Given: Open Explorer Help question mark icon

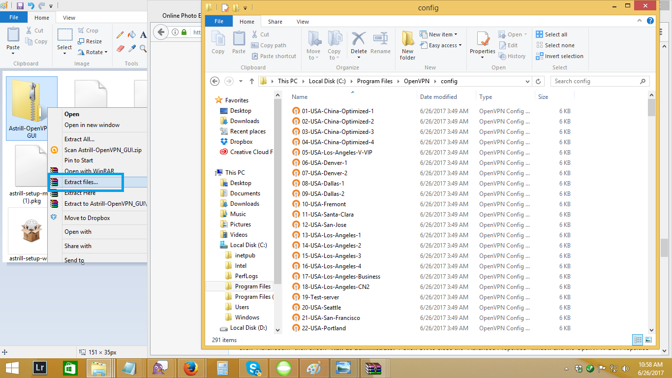Looking at the screenshot, I should point(650,21).
